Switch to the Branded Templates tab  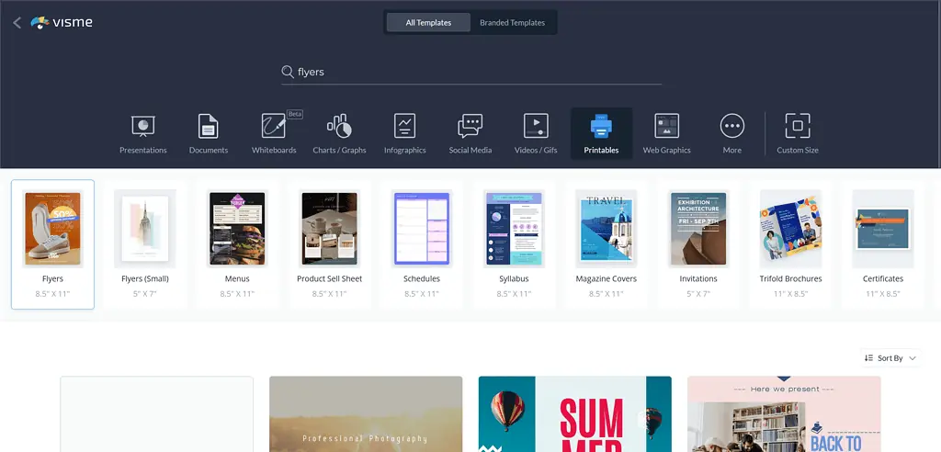(x=512, y=23)
